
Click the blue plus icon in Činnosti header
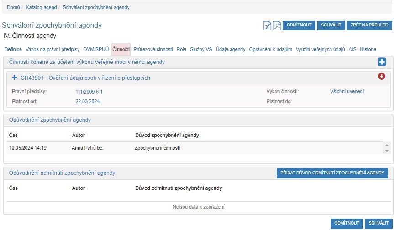(382, 62)
